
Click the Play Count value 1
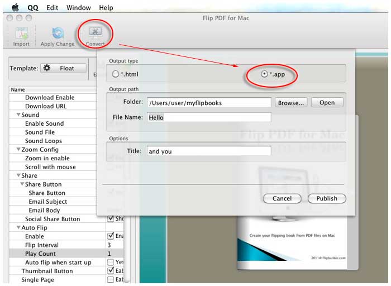pos(109,254)
